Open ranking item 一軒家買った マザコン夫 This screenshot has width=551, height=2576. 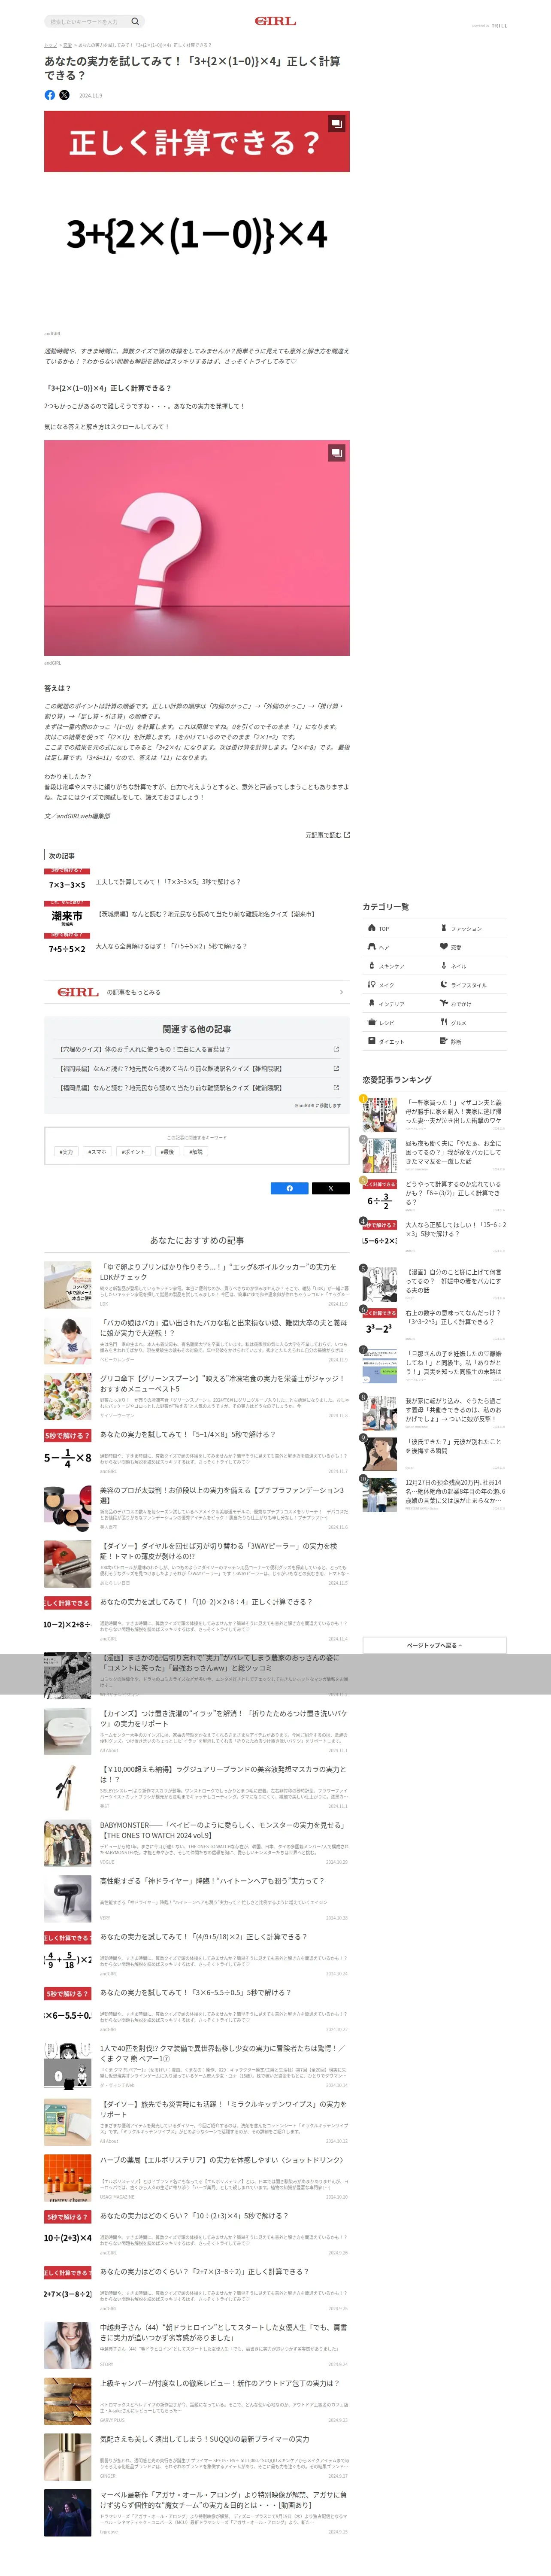click(x=454, y=1112)
